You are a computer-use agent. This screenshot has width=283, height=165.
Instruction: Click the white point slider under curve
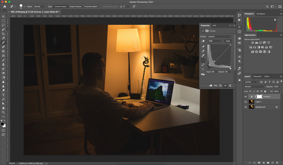230,68
